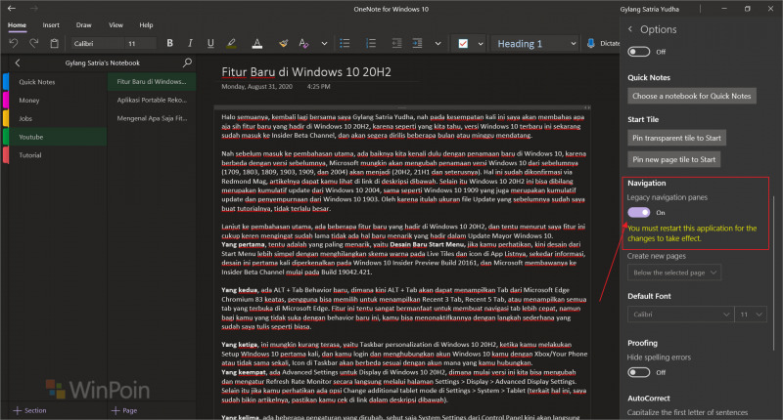The width and height of the screenshot is (783, 420).
Task: Undo the last action
Action: (x=14, y=43)
